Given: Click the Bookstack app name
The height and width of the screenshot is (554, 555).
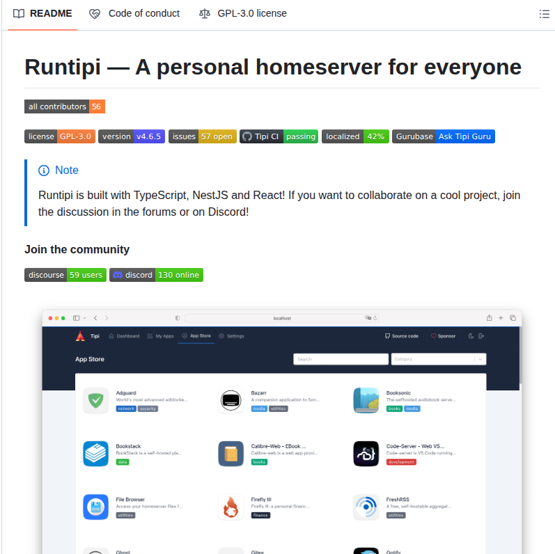Looking at the screenshot, I should pos(128,446).
